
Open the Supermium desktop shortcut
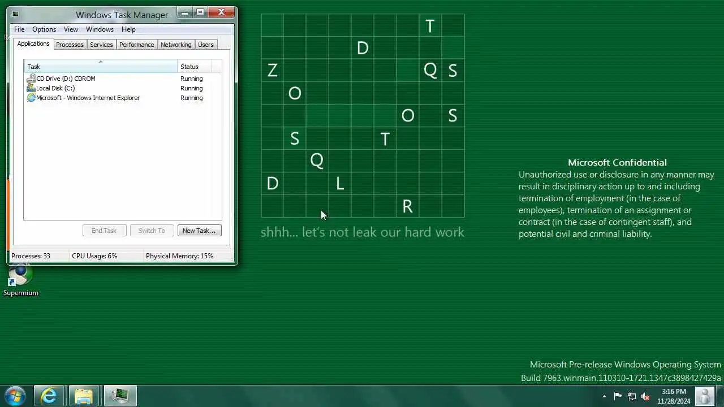[x=21, y=280]
